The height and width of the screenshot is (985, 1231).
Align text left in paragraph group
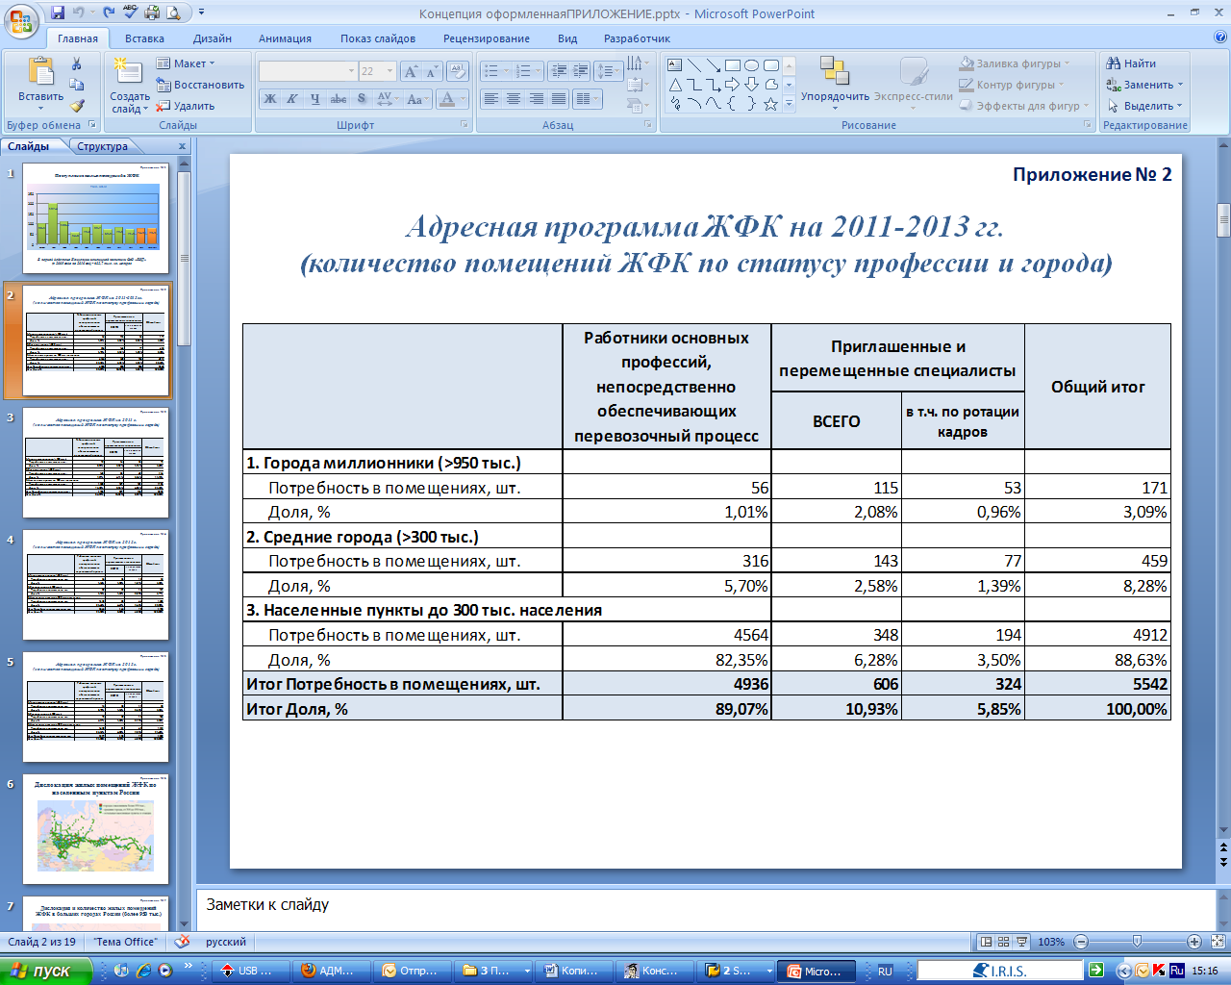[x=491, y=98]
